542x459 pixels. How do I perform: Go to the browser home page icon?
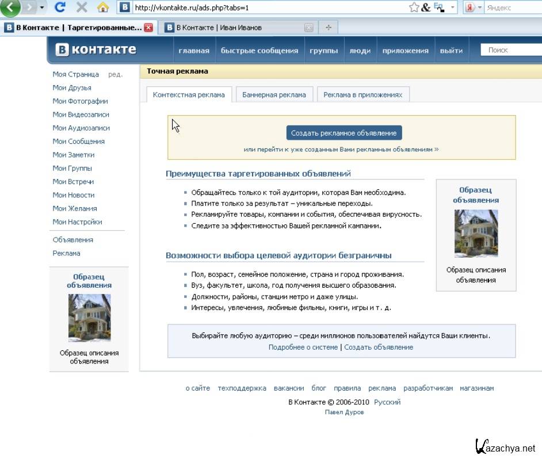point(103,7)
